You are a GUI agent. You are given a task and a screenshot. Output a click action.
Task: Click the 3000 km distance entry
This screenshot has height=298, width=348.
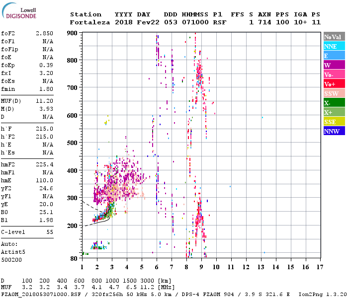(147, 281)
